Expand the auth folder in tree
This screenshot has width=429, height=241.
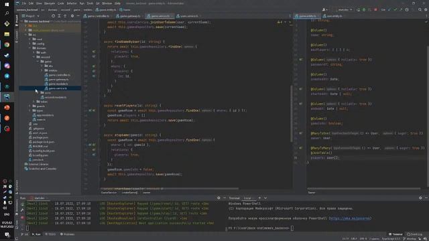pyautogui.click(x=34, y=52)
